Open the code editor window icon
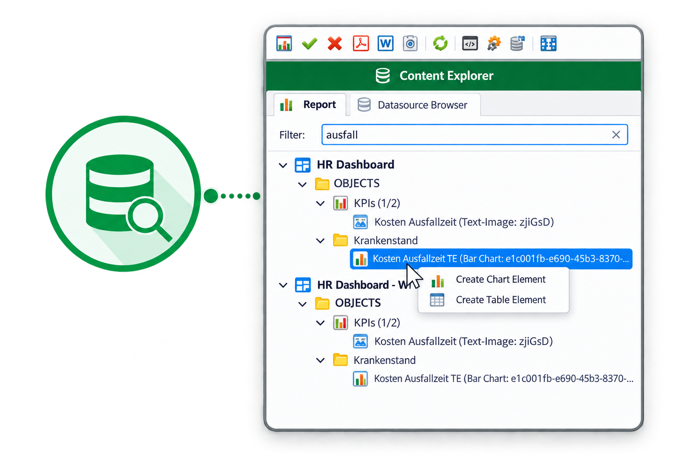The image size is (695, 463). click(x=470, y=43)
